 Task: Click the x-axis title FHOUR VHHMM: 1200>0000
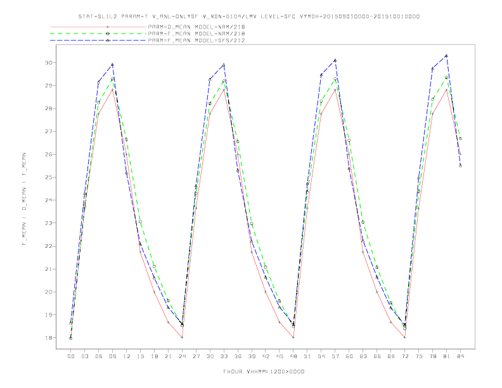pyautogui.click(x=264, y=372)
